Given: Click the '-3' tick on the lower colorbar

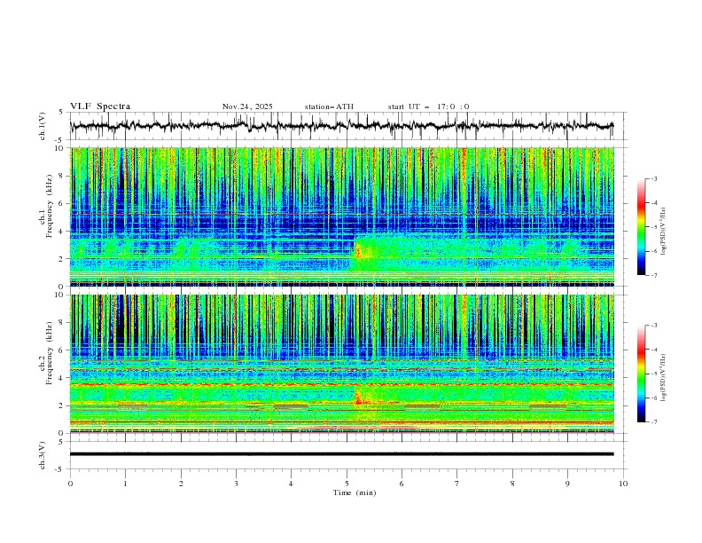Looking at the screenshot, I should coord(654,326).
